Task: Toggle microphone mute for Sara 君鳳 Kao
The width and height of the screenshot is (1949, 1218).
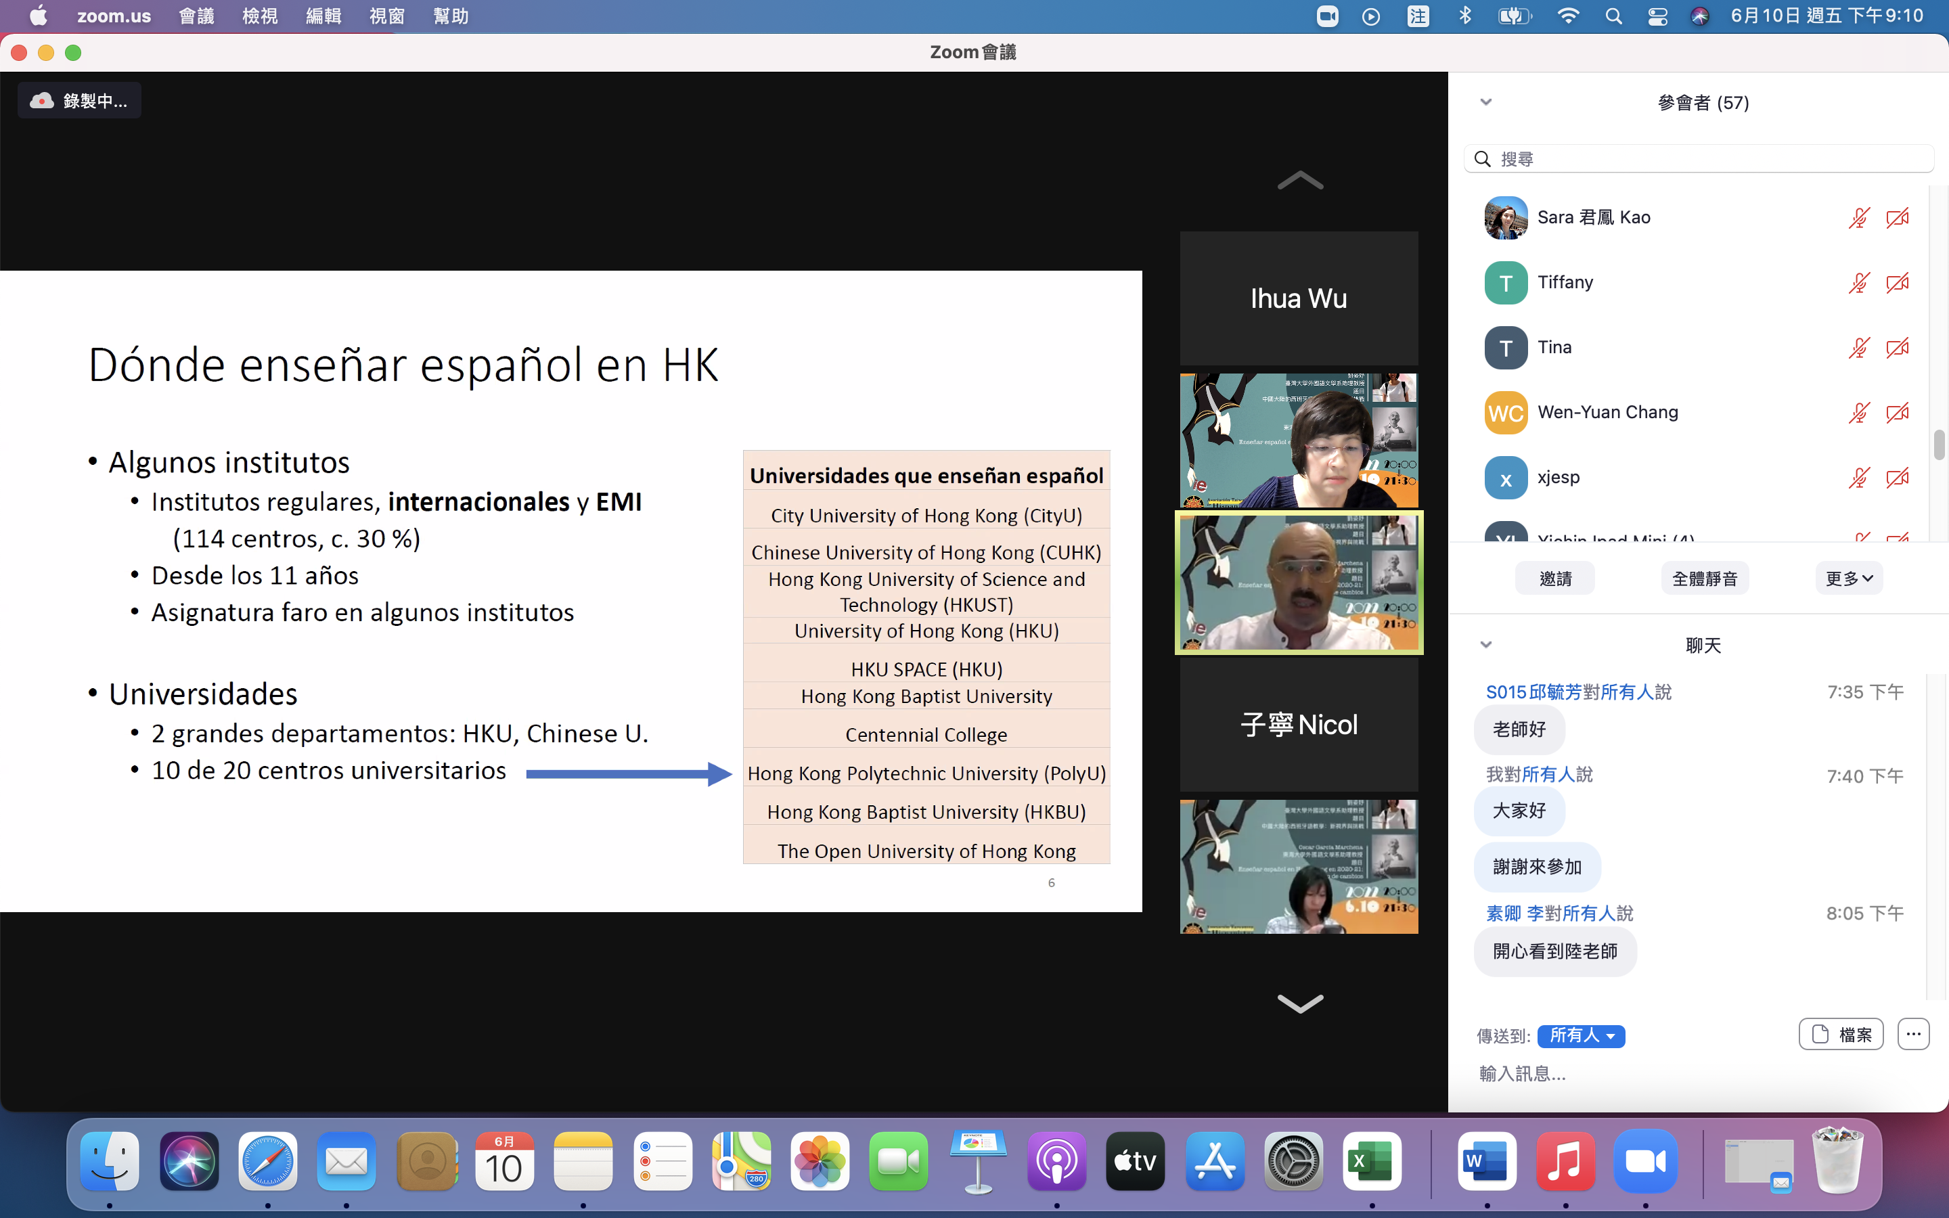Action: tap(1859, 217)
